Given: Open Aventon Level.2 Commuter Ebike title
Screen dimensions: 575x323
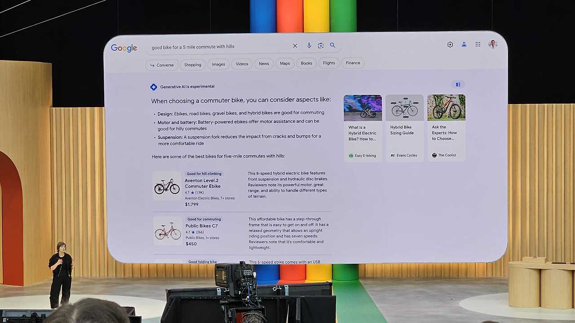Looking at the screenshot, I should tap(203, 183).
